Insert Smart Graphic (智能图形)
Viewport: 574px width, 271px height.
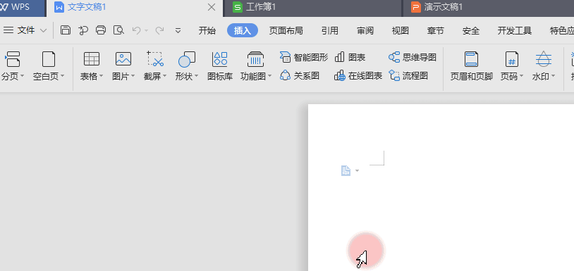[x=304, y=57]
